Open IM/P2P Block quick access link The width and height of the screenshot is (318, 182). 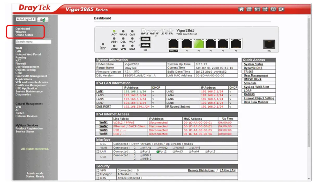tap(253, 79)
